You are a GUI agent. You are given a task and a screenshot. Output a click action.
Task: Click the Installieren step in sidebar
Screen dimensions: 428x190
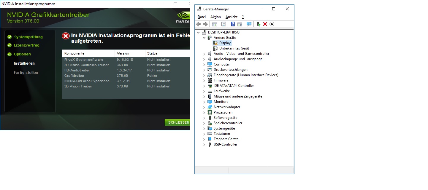tap(24, 63)
